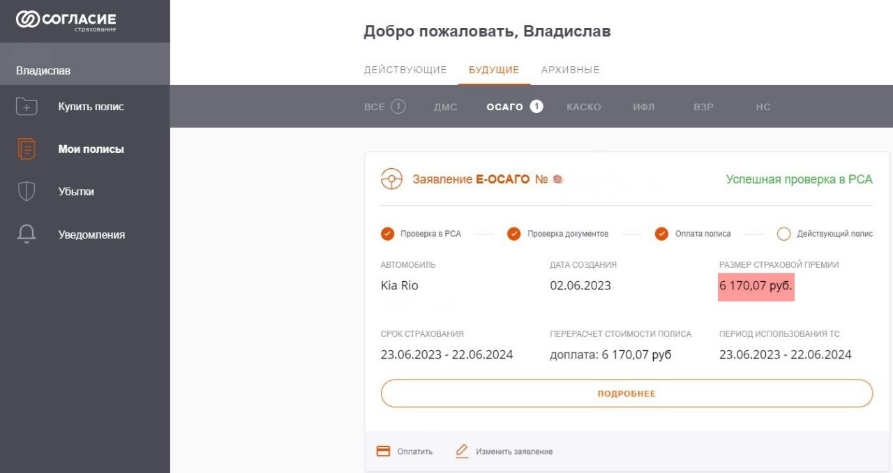
Task: Click the Подробнее button
Action: point(626,393)
